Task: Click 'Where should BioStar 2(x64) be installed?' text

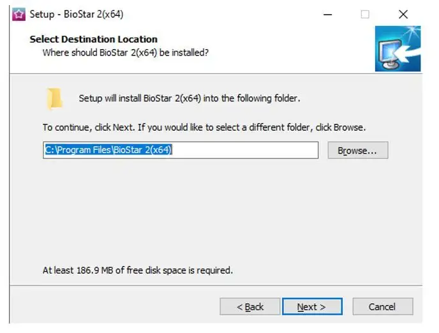Action: [126, 52]
